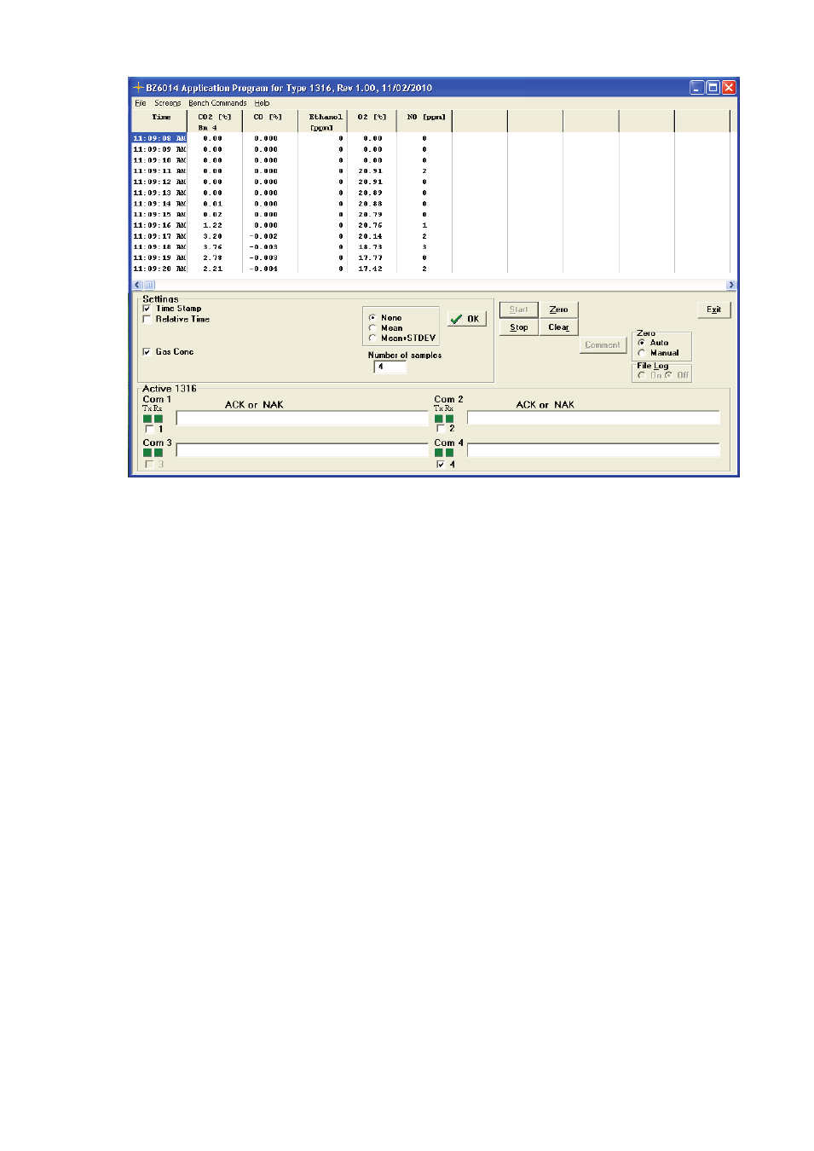Click the Stop button

(519, 327)
